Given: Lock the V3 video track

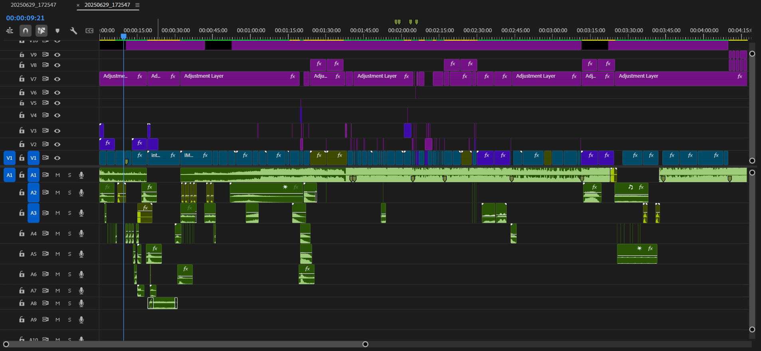Looking at the screenshot, I should [22, 131].
